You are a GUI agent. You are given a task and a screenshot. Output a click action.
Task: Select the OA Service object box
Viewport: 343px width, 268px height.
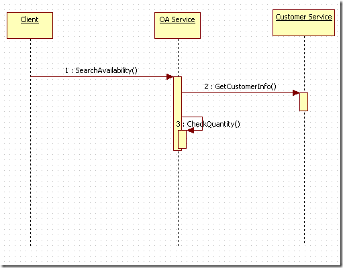177,25
